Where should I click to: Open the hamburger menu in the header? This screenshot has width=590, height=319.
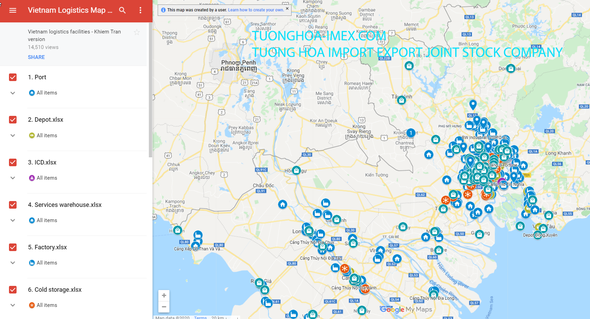click(x=13, y=10)
